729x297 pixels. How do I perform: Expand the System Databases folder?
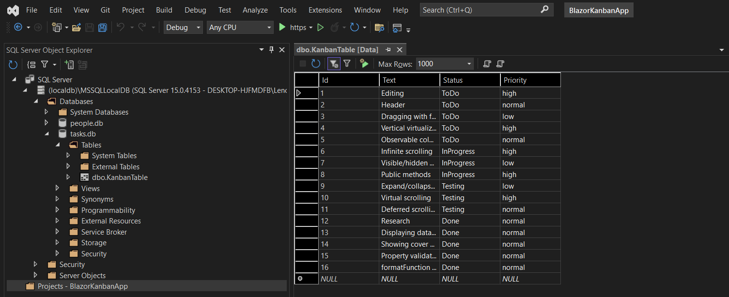pyautogui.click(x=47, y=112)
